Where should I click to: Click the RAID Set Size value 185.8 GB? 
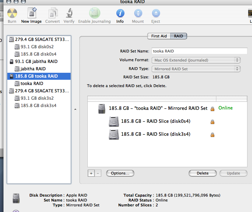pos(161,77)
